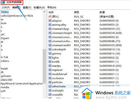Click REG_DWORD type of gamma row
The image size is (132, 101).
82,53
